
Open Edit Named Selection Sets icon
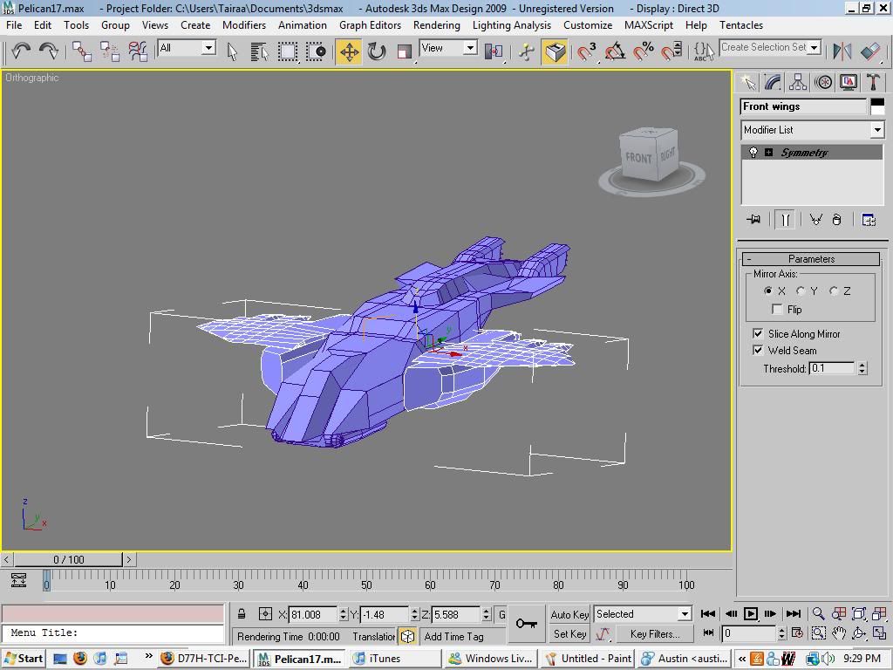[x=703, y=51]
